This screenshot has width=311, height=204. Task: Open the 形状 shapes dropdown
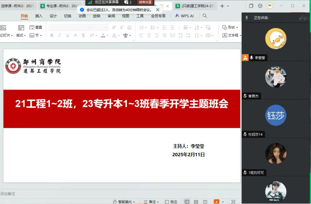click(230, 27)
